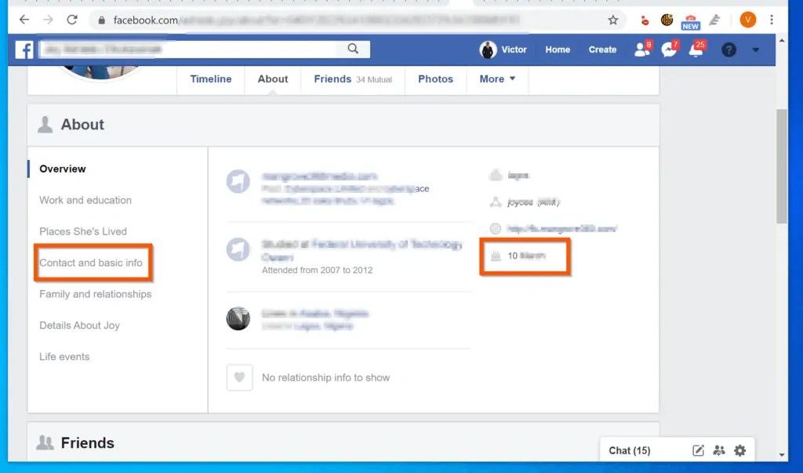The width and height of the screenshot is (803, 473).
Task: Click the add friends icon in chat bar
Action: (x=719, y=450)
